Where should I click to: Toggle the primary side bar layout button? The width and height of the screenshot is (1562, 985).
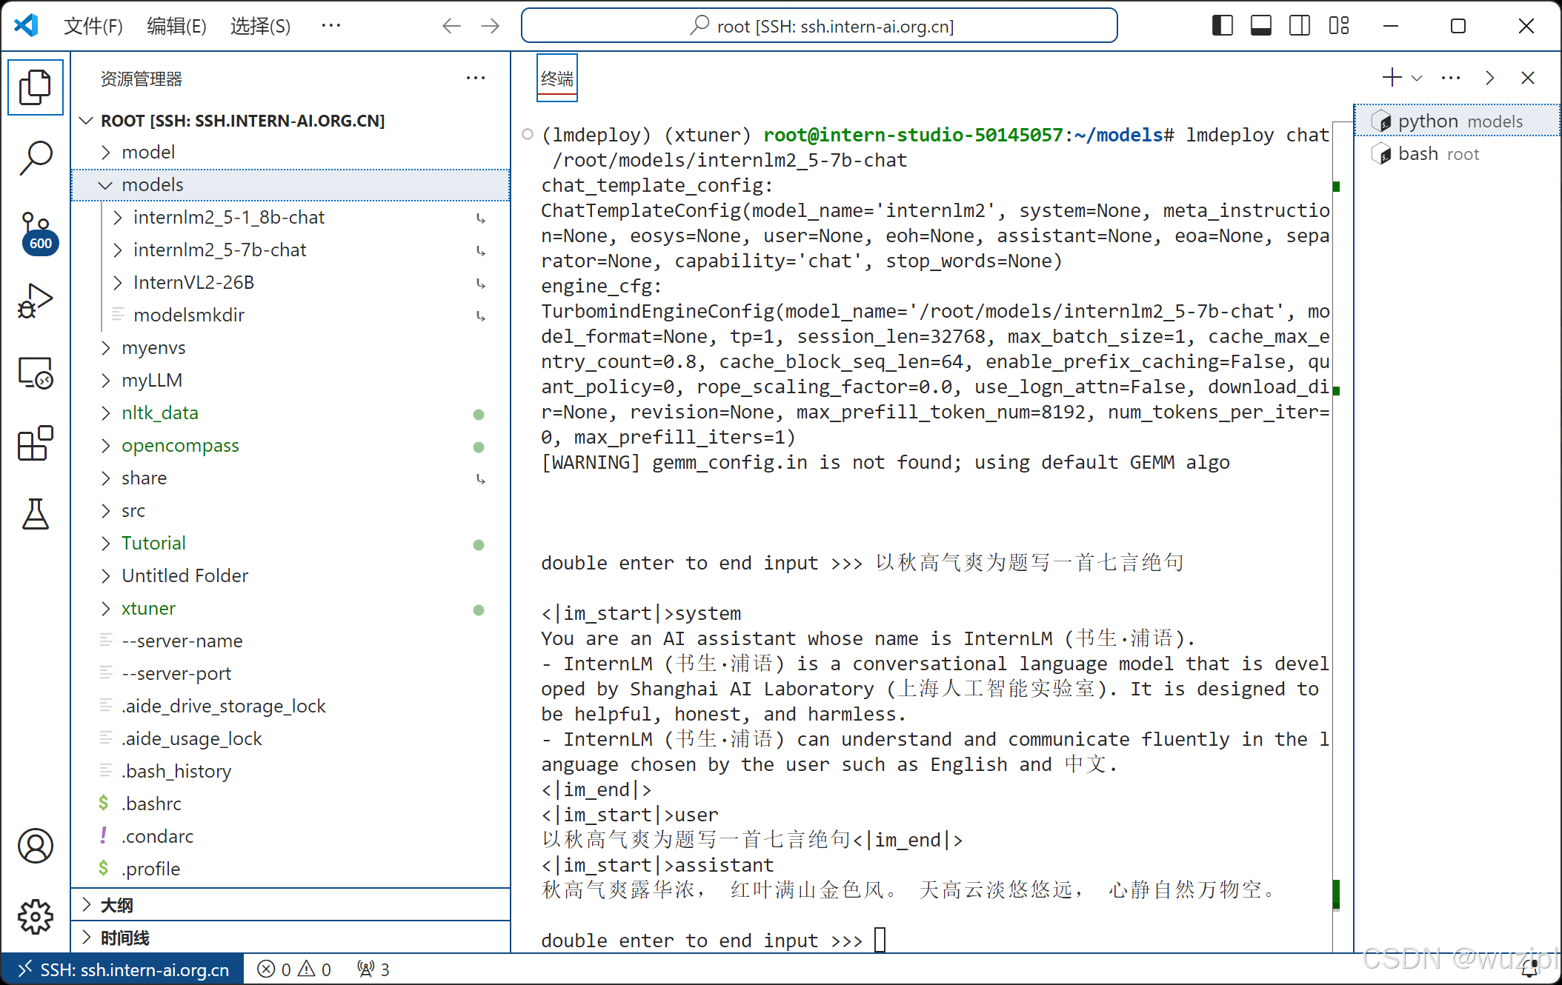pyautogui.click(x=1222, y=26)
